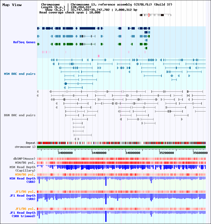Open MSM Read Depth (SRA) track link
The width and height of the screenshot is (211, 224).
pyautogui.click(x=22, y=180)
